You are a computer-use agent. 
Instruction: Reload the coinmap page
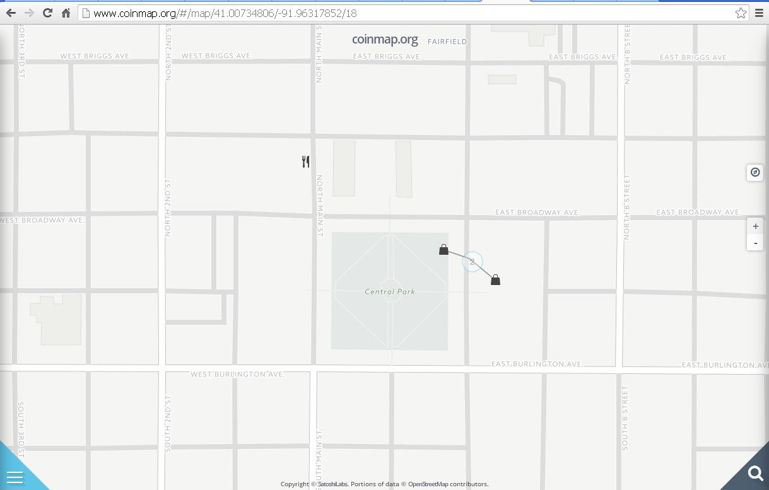[x=47, y=13]
